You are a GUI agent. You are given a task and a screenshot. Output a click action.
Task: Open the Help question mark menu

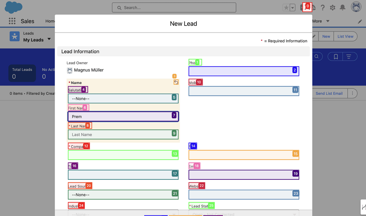click(322, 8)
